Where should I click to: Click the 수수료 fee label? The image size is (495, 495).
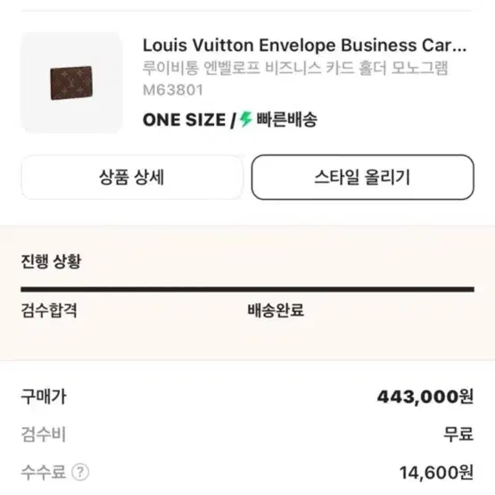point(43,473)
